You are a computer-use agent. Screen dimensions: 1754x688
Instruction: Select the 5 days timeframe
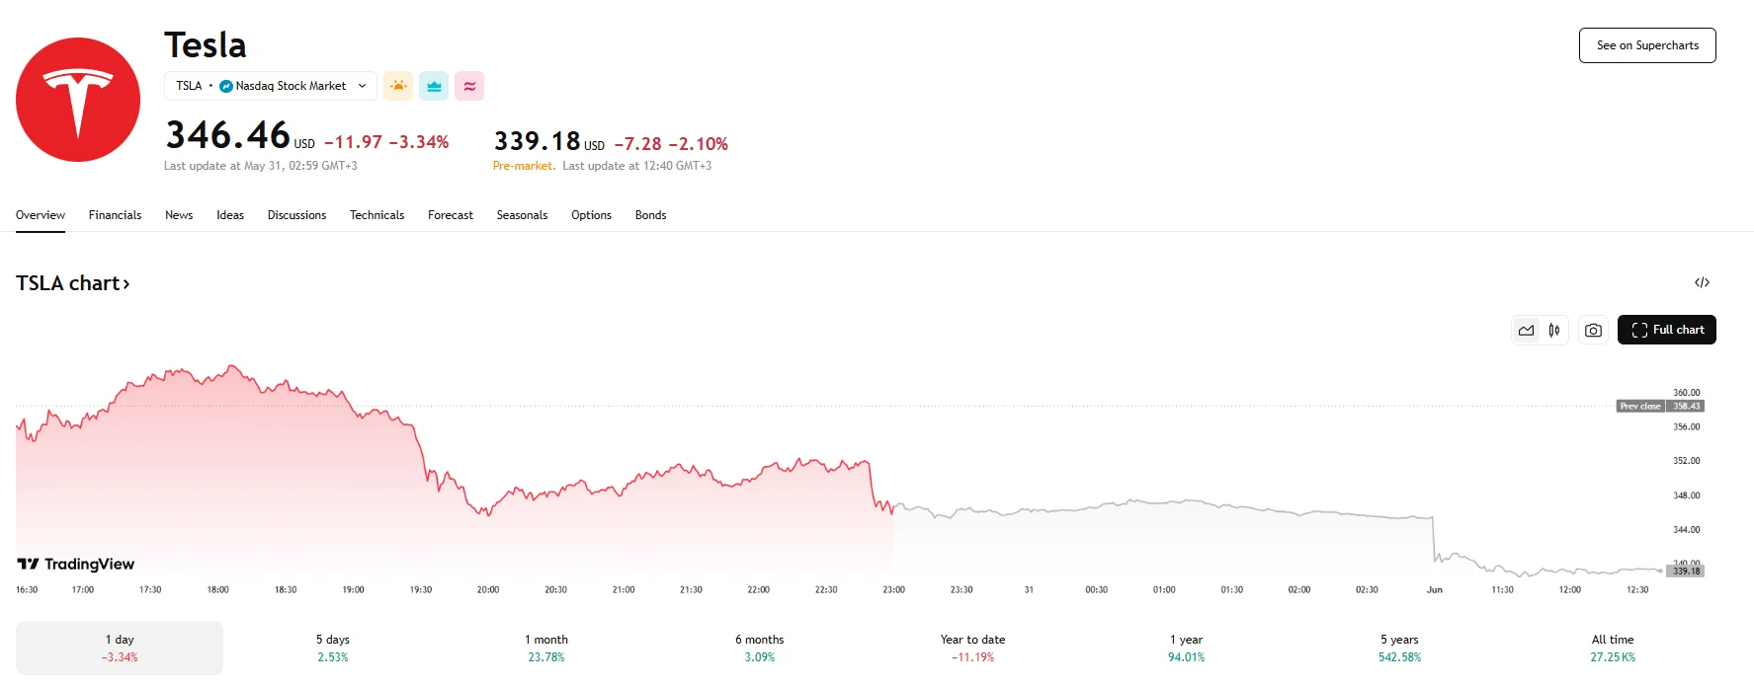point(332,647)
